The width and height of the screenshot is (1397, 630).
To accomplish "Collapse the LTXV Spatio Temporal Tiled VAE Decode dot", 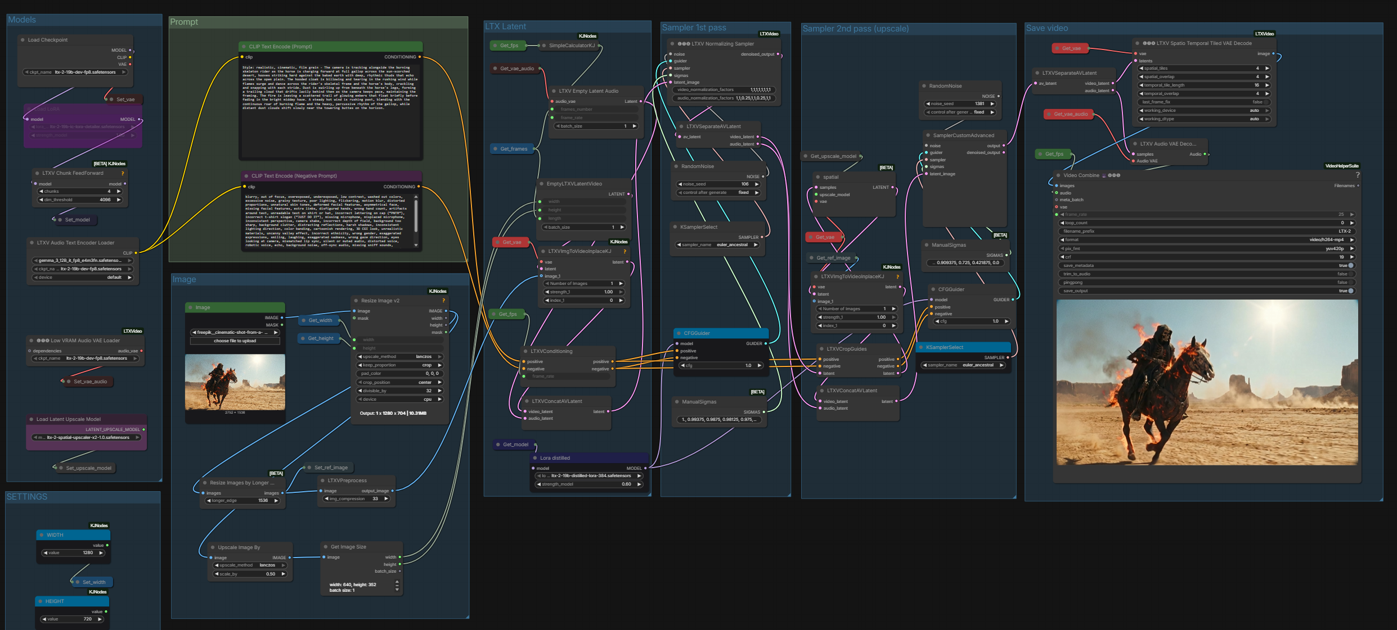I will (x=1137, y=43).
